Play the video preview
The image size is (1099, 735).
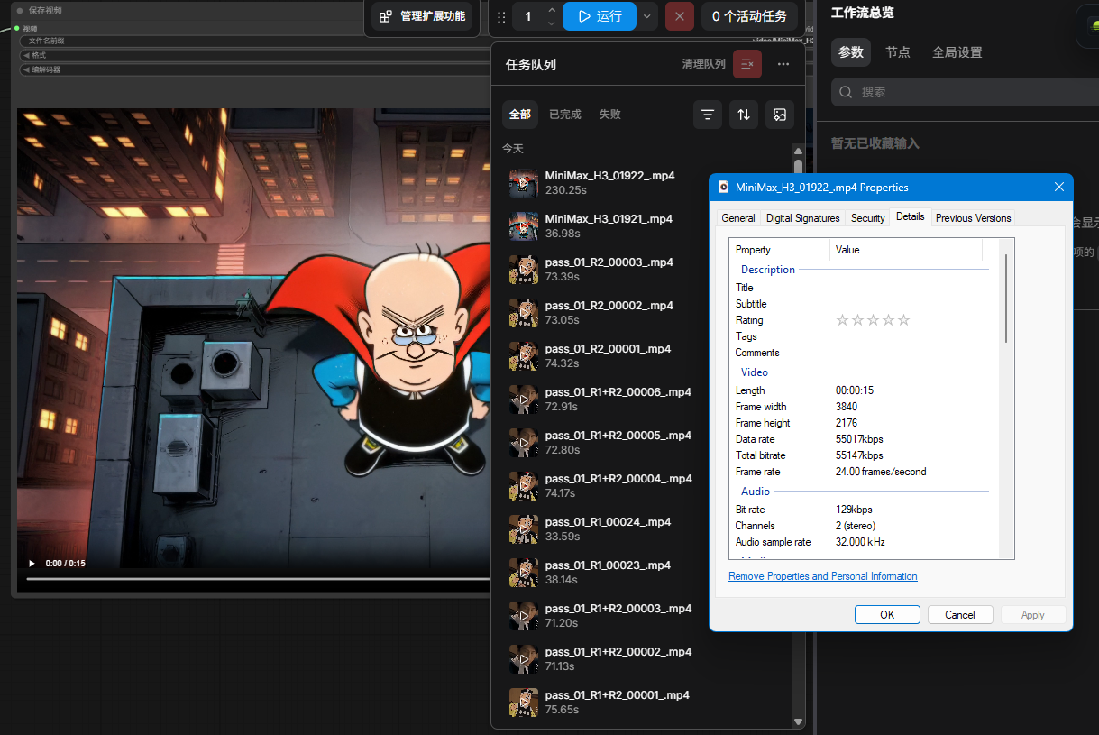point(32,564)
